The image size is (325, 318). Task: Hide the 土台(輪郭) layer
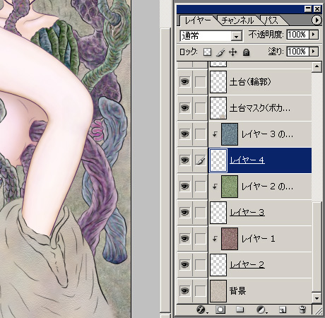(x=184, y=82)
